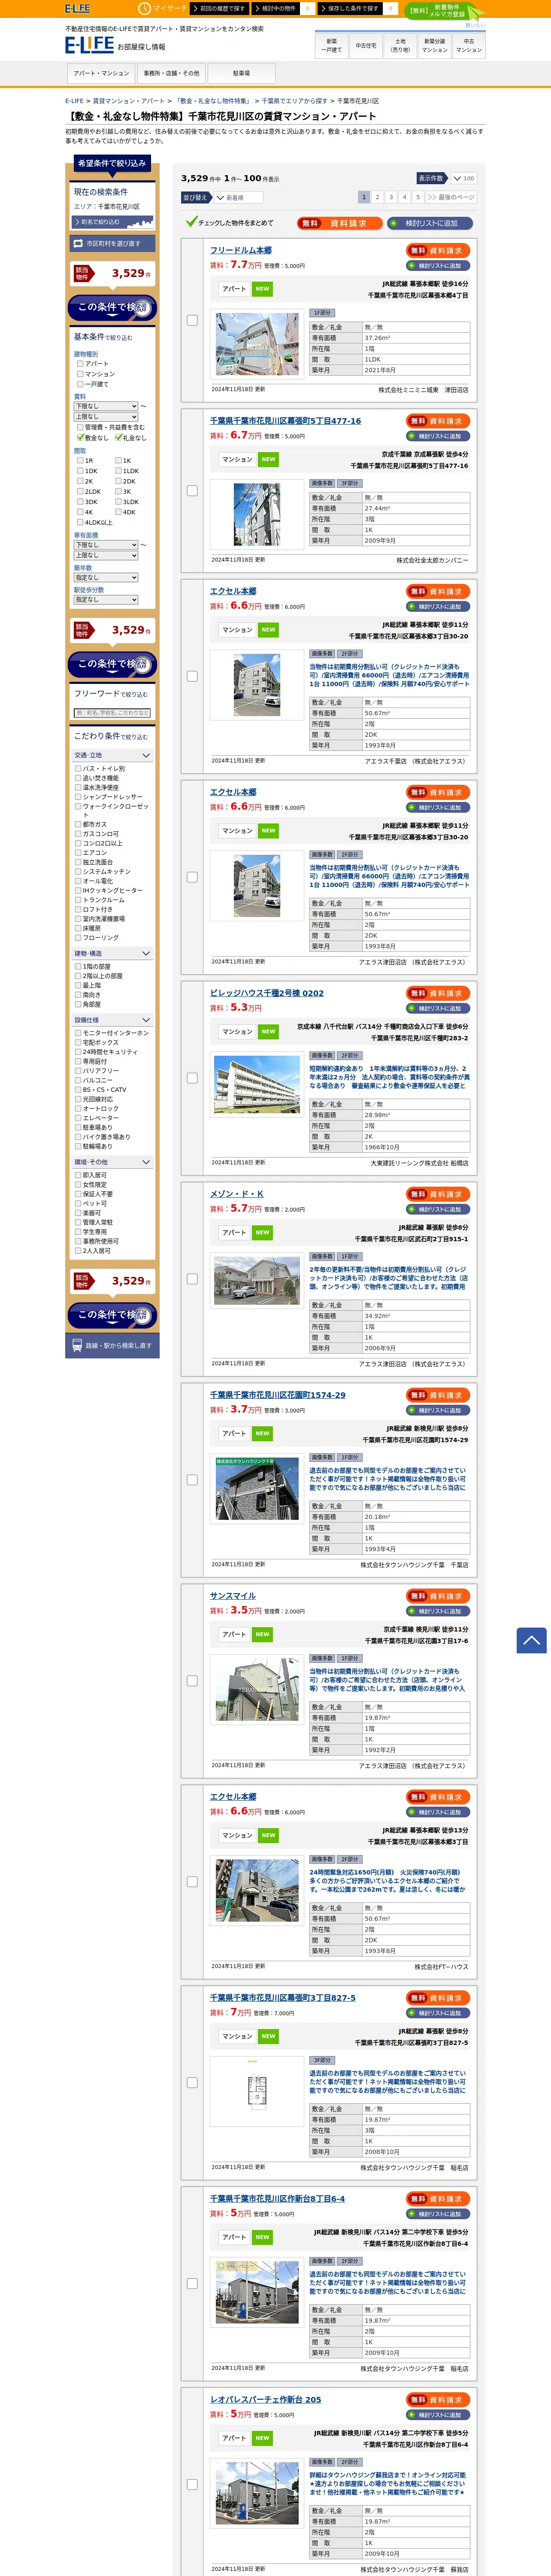Open the rent 上限なし dropdown
The height and width of the screenshot is (2576, 551).
[106, 417]
